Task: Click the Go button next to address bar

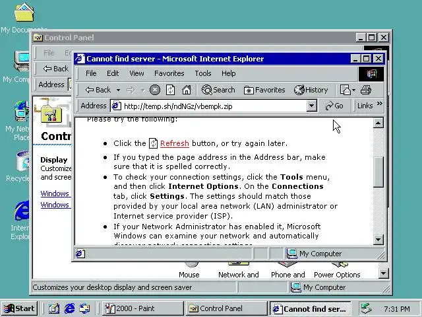Action: pos(334,106)
